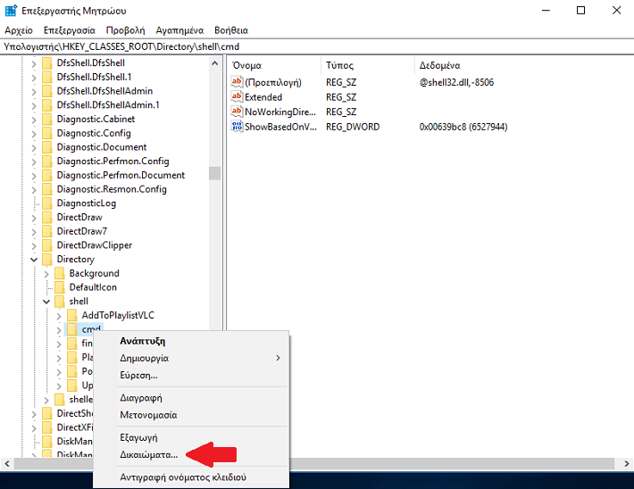The image size is (634, 489).
Task: Select the Diagnostic.Perfmon.Document key
Action: pos(121,176)
